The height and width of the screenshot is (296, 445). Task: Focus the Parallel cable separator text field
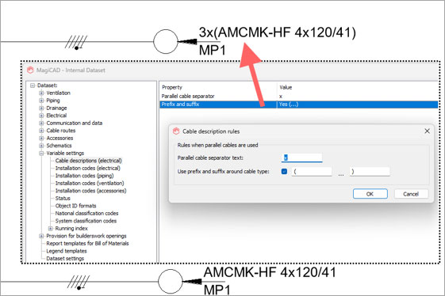pyautogui.click(x=301, y=157)
